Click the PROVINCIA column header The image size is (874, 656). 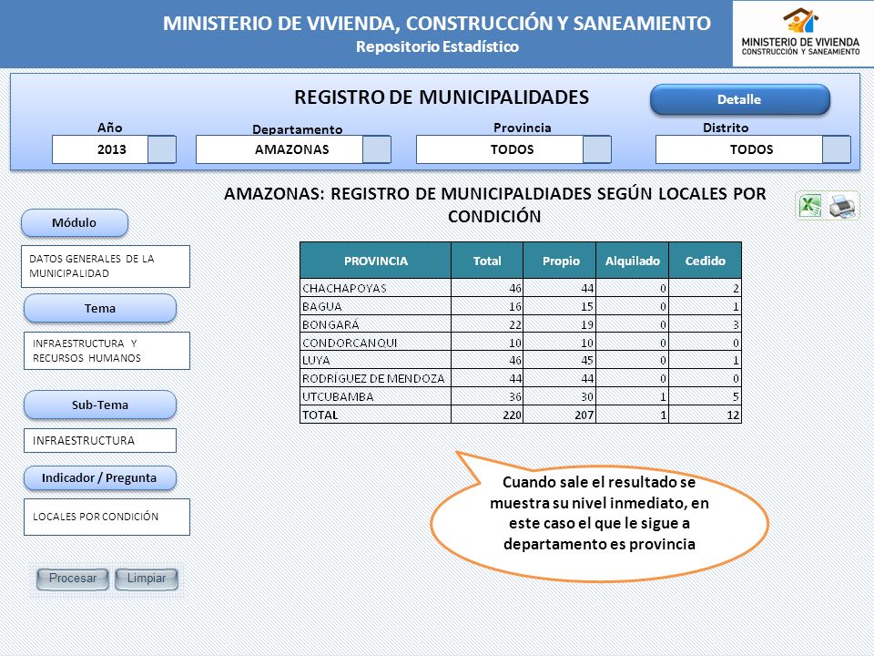point(376,261)
